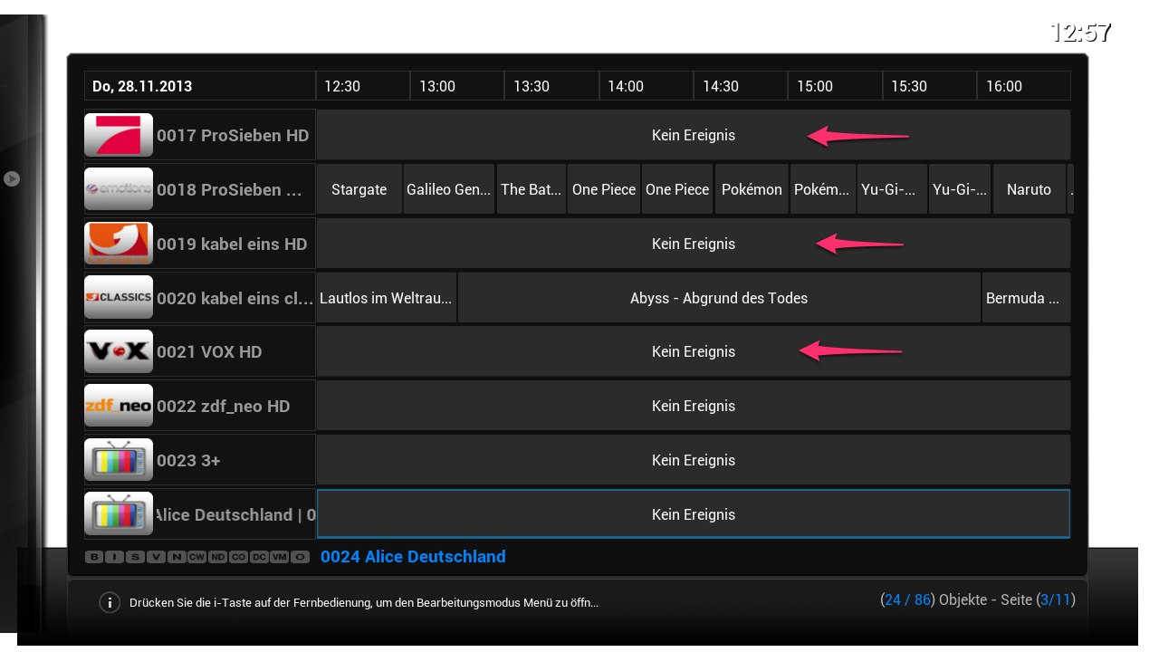1159x652 pixels.
Task: Select channel 0019 kabel eins HD
Action: [x=199, y=244]
